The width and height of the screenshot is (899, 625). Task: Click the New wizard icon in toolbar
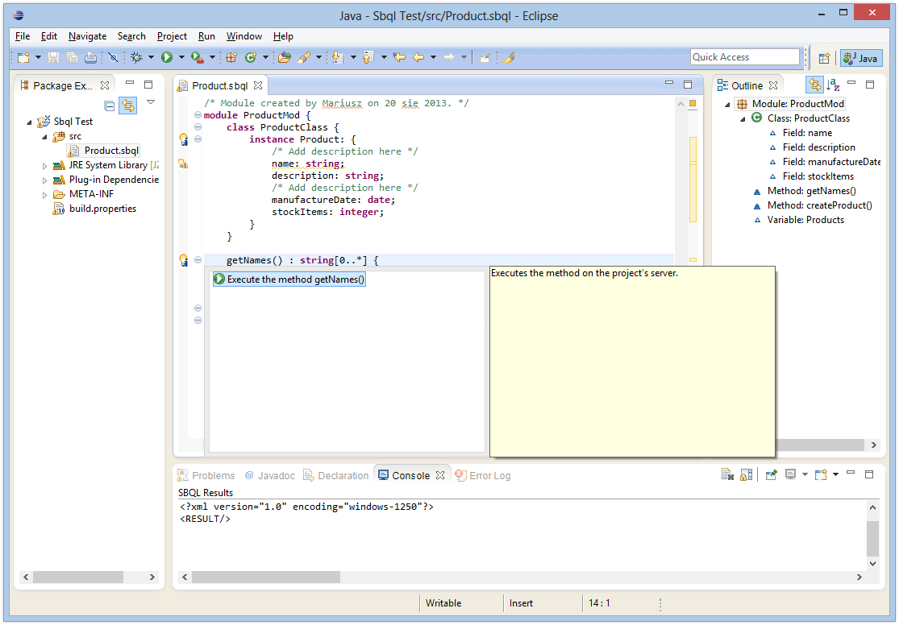point(23,57)
